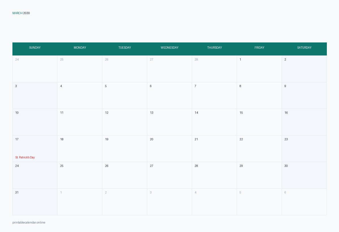Select date 29 on Friday
The image size is (339, 232).
pos(259,175)
